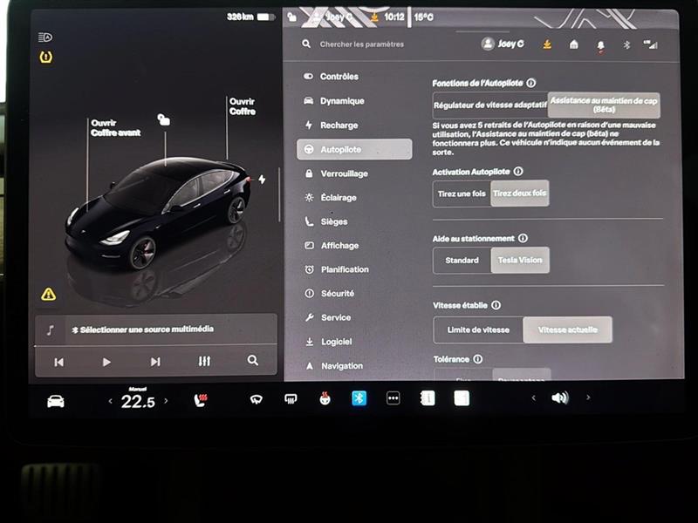The width and height of the screenshot is (698, 523).
Task: Show info for Fonctions de l'Autopilote
Action: [531, 83]
